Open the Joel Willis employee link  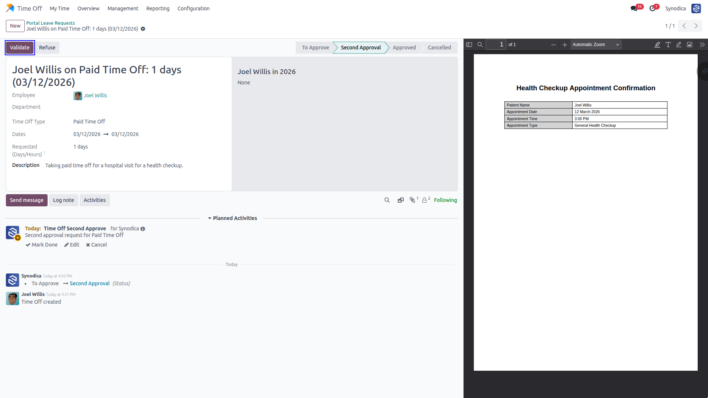point(95,95)
